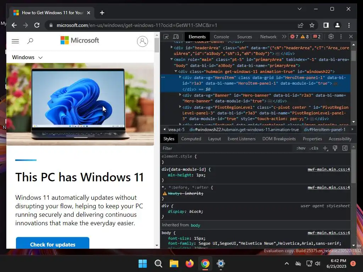Select the Styles tab
The width and height of the screenshot is (363, 272).
pyautogui.click(x=169, y=139)
